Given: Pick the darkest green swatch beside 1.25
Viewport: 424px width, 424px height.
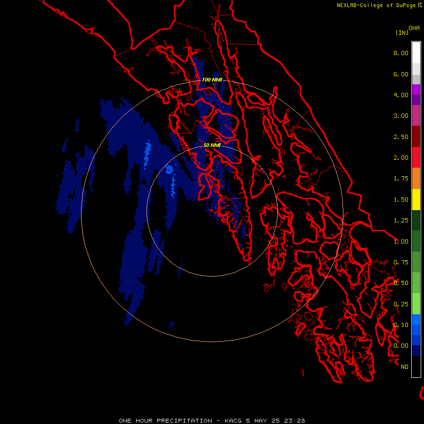Looking at the screenshot, I should 416,220.
